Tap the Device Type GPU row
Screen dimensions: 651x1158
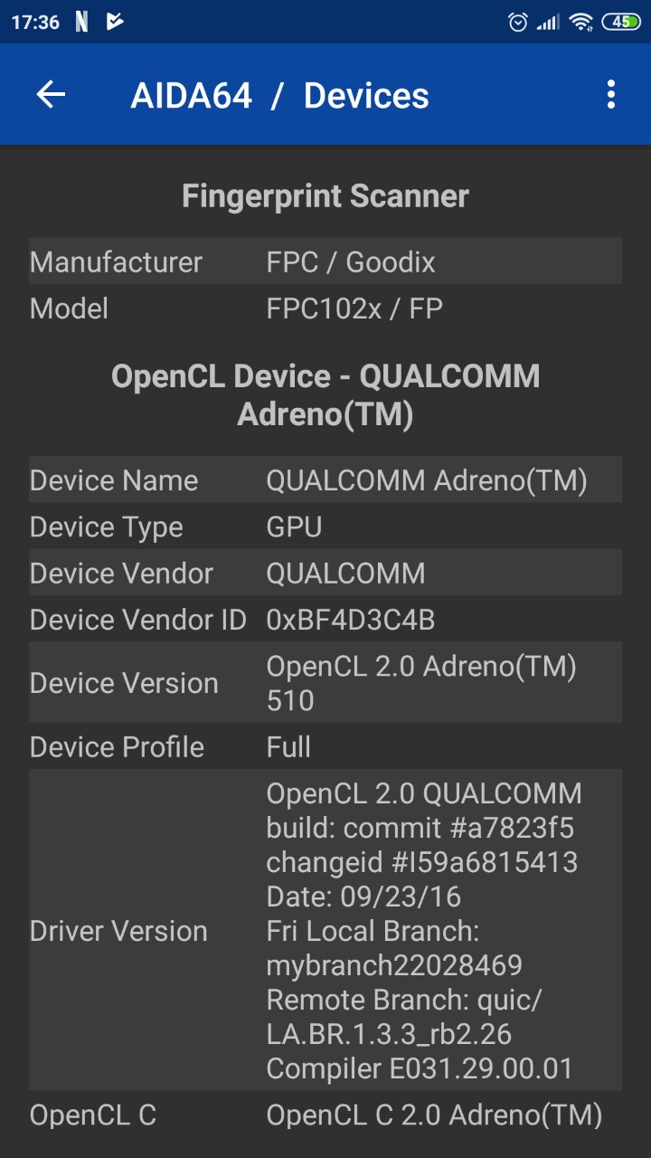coord(325,527)
